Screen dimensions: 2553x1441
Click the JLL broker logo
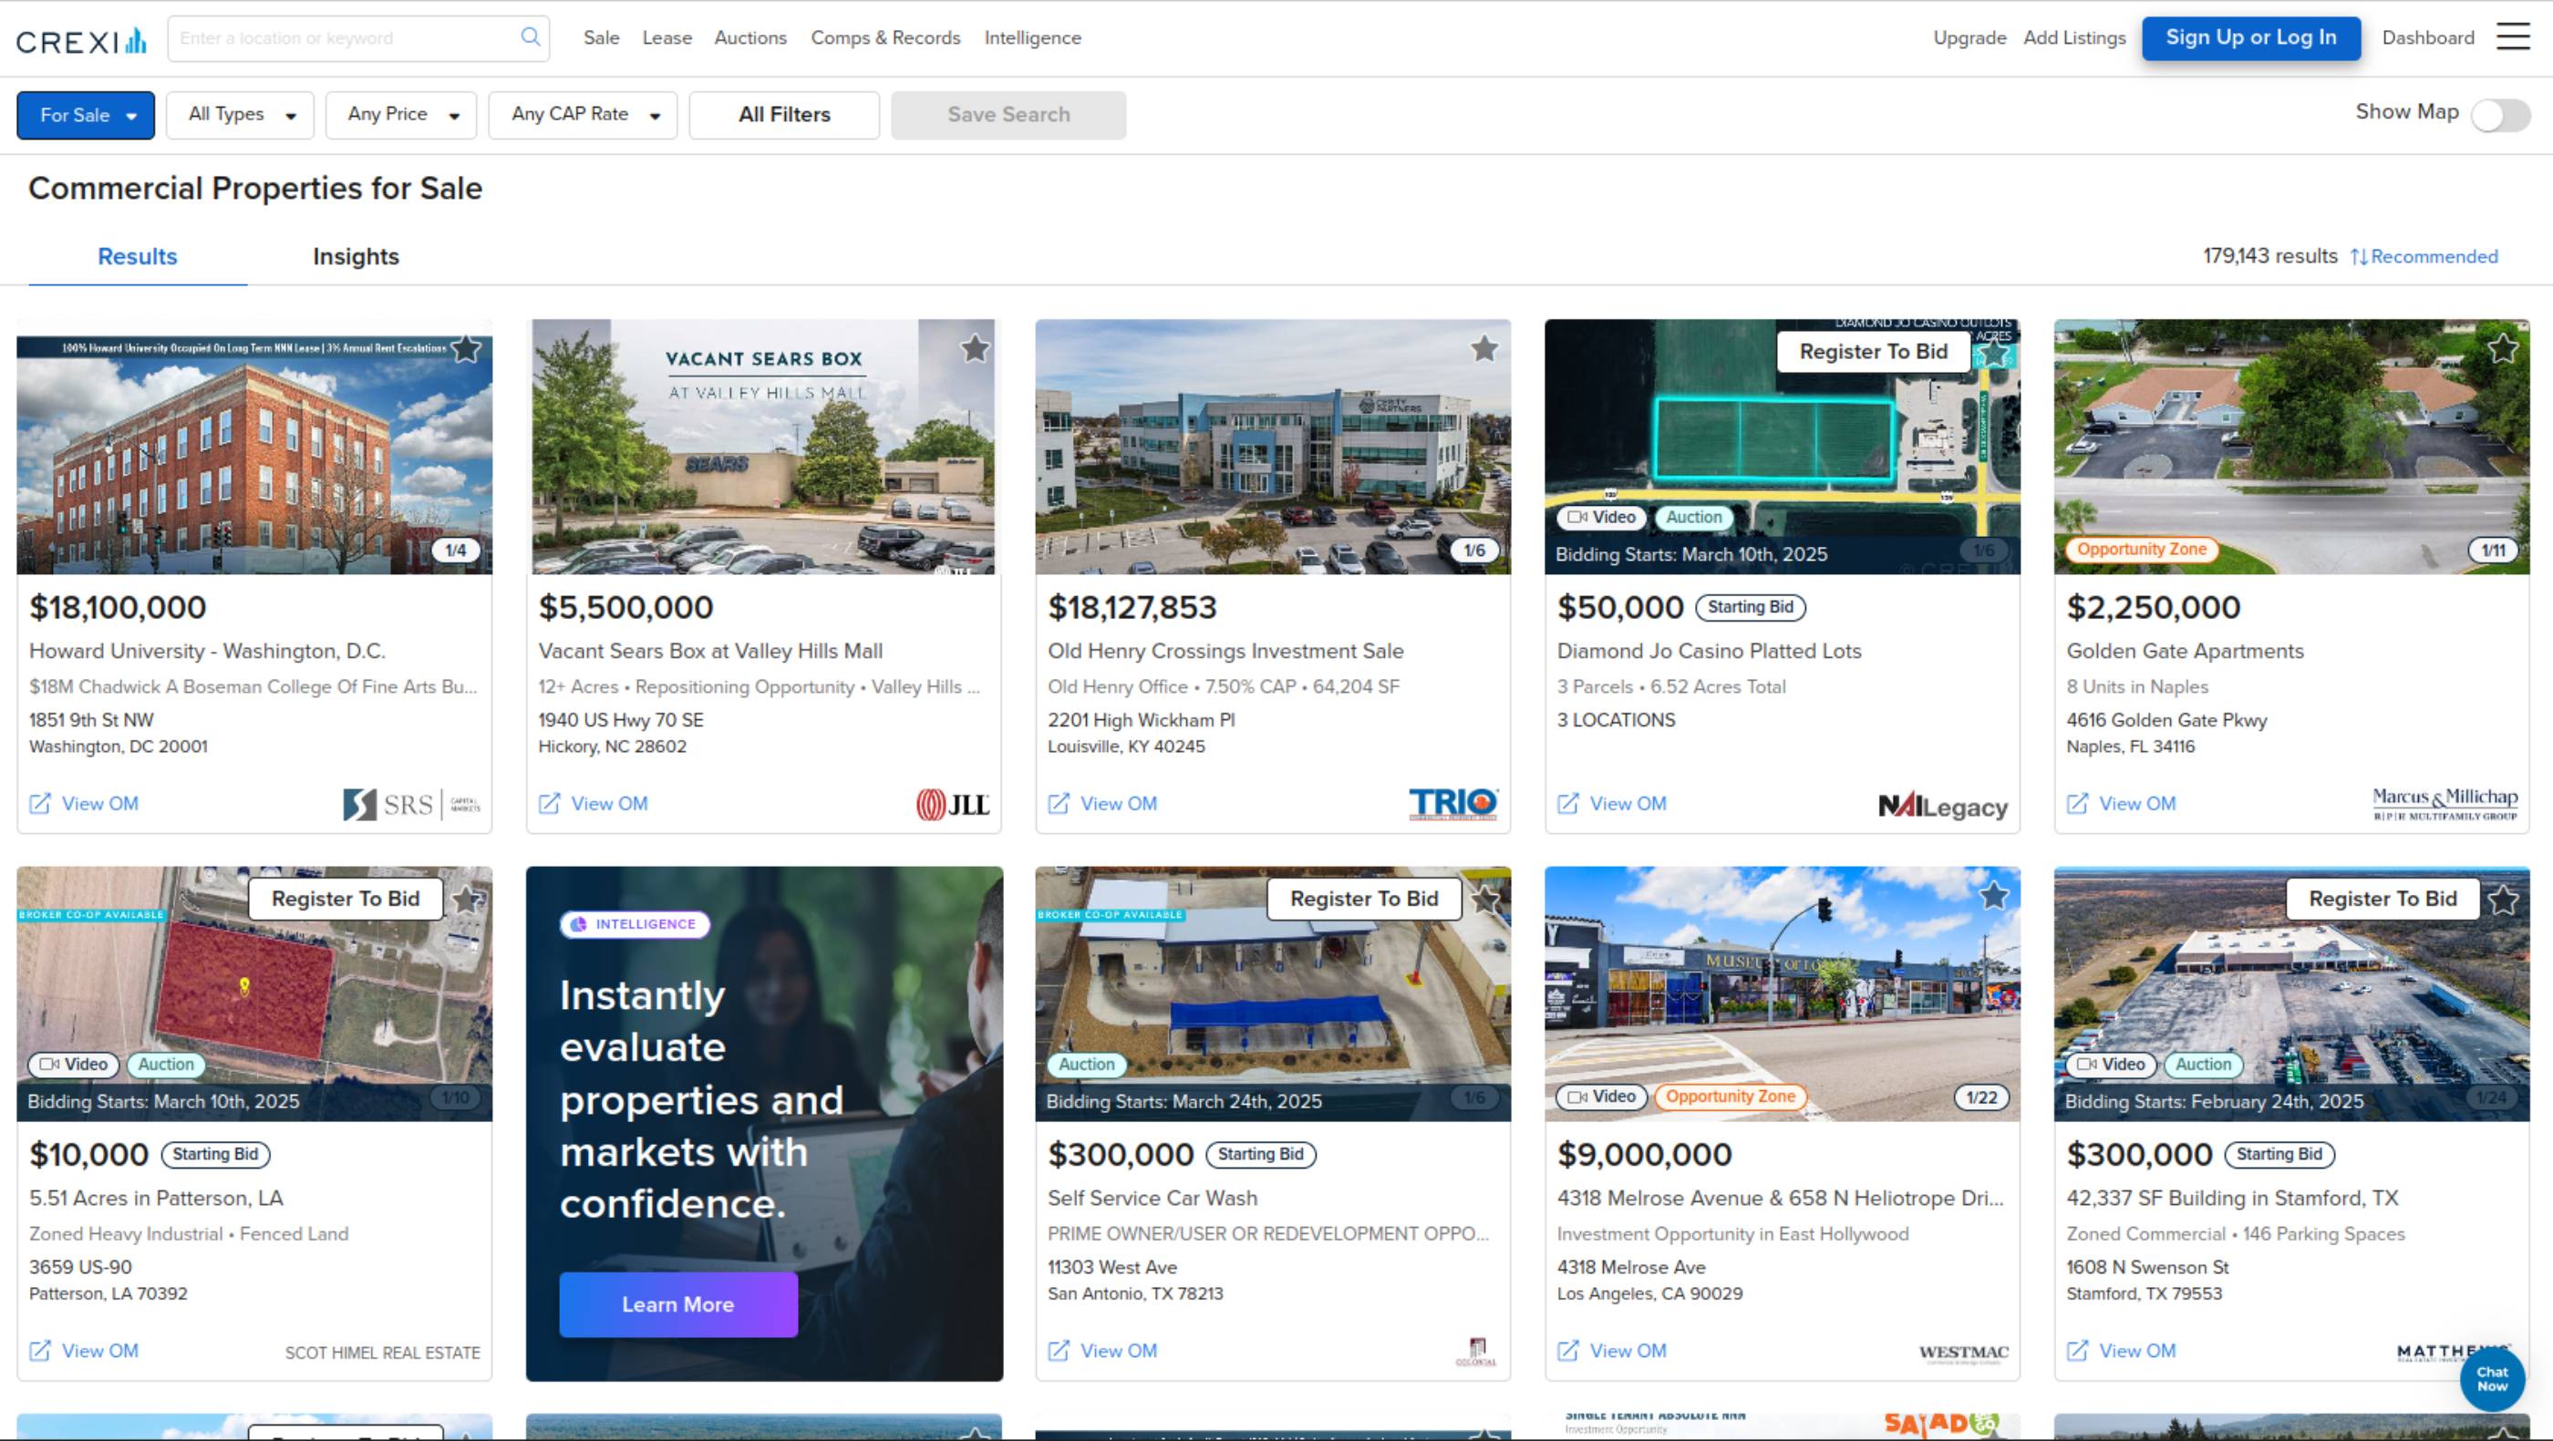point(953,804)
